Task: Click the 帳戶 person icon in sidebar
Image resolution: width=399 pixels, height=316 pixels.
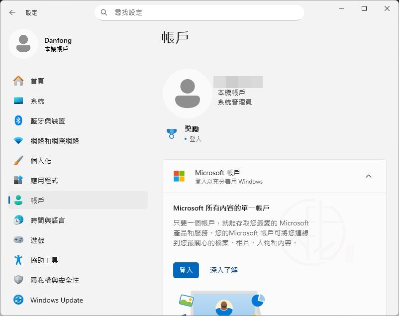Action: click(18, 200)
